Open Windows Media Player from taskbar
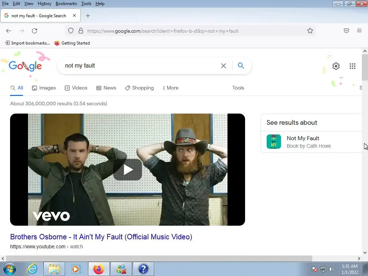 pos(76,269)
